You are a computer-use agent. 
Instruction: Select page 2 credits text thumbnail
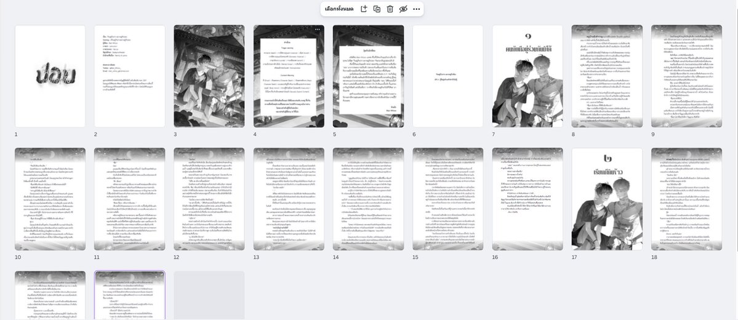point(129,76)
